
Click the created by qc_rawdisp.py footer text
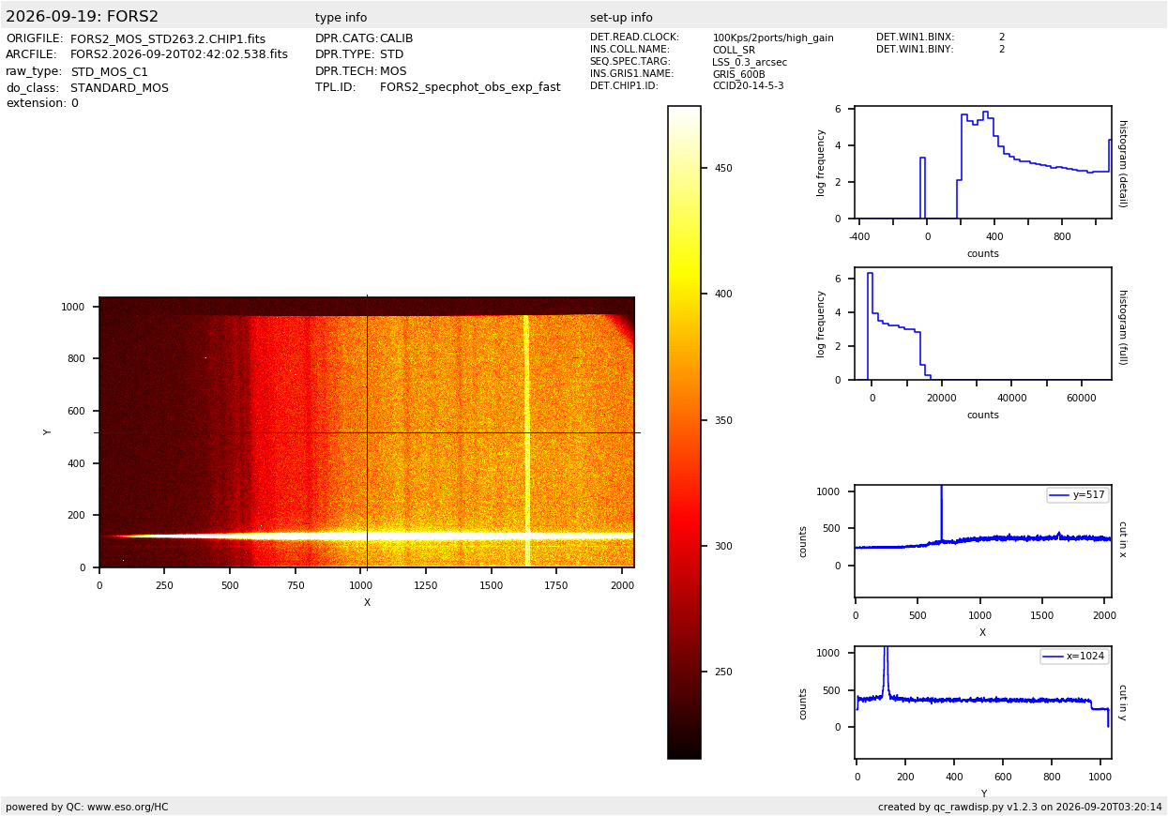click(1020, 807)
